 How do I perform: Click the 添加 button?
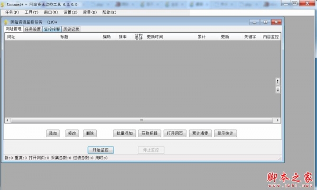pyautogui.click(x=53, y=133)
